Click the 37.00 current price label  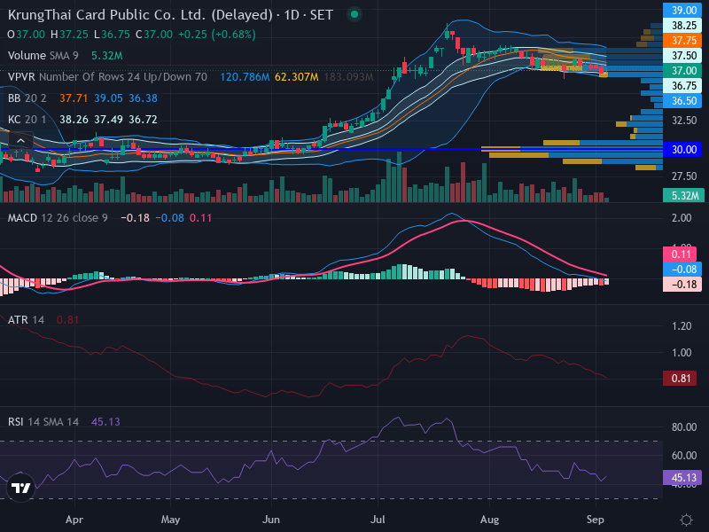(x=682, y=71)
